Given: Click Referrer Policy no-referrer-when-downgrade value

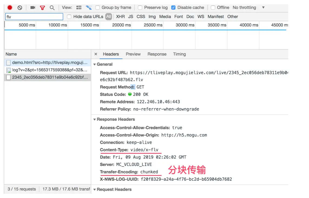Looking at the screenshot, I should coord(166,109).
